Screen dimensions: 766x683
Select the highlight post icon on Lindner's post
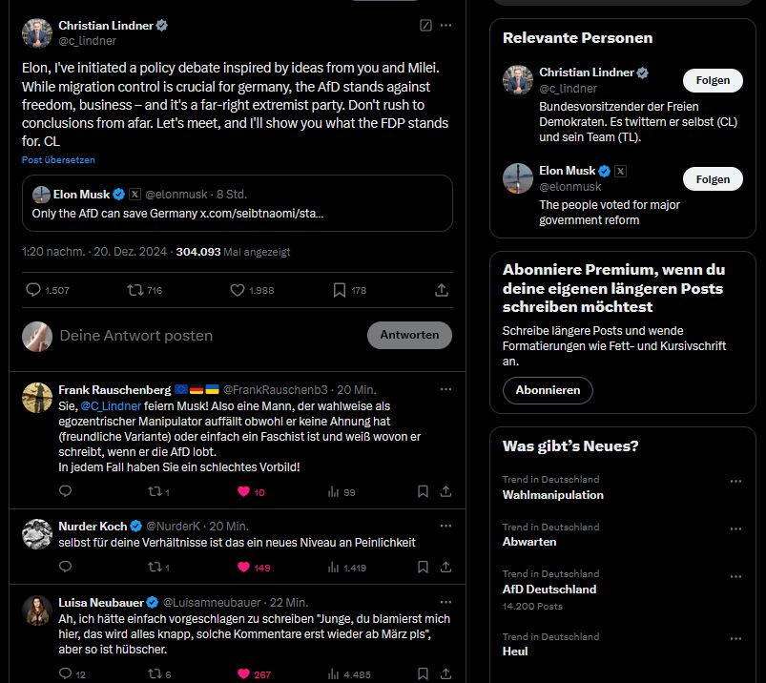(424, 26)
